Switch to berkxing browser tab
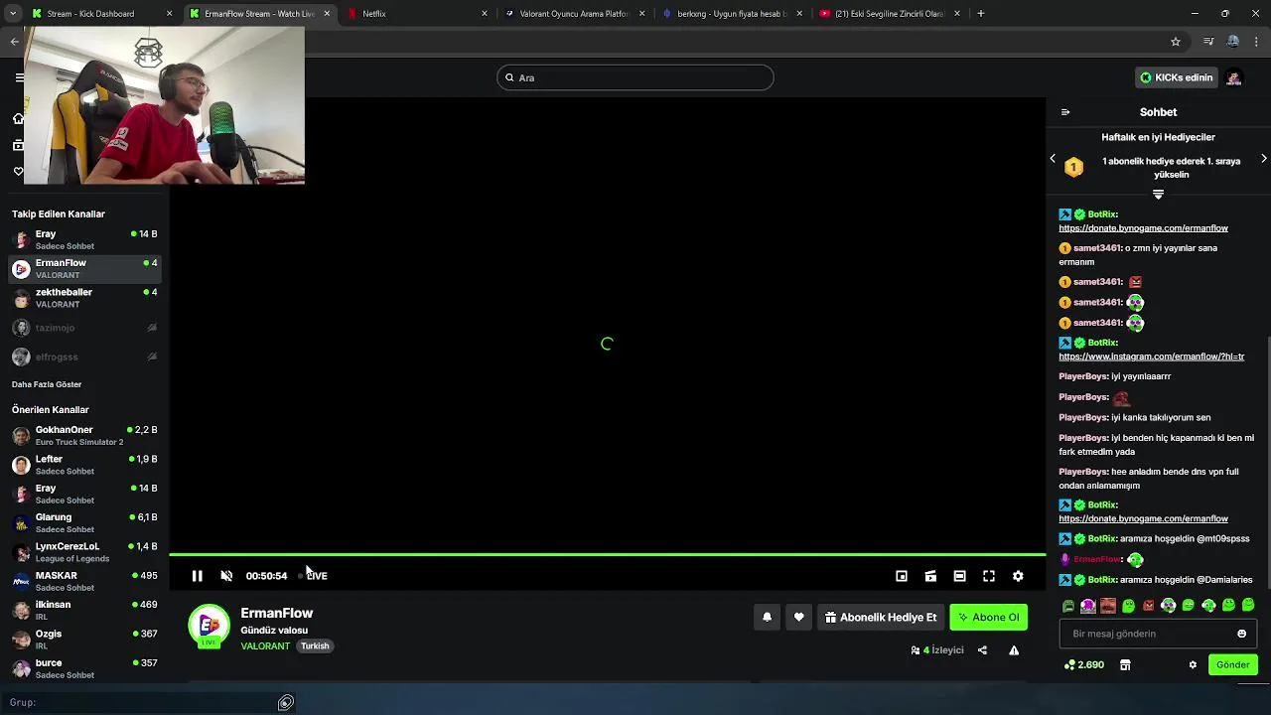The image size is (1271, 715). pyautogui.click(x=733, y=14)
